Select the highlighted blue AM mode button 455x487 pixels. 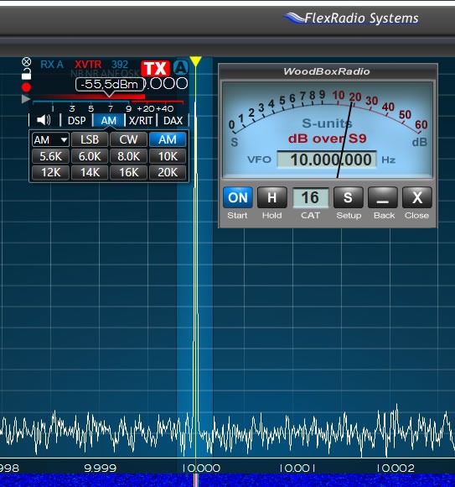click(168, 139)
